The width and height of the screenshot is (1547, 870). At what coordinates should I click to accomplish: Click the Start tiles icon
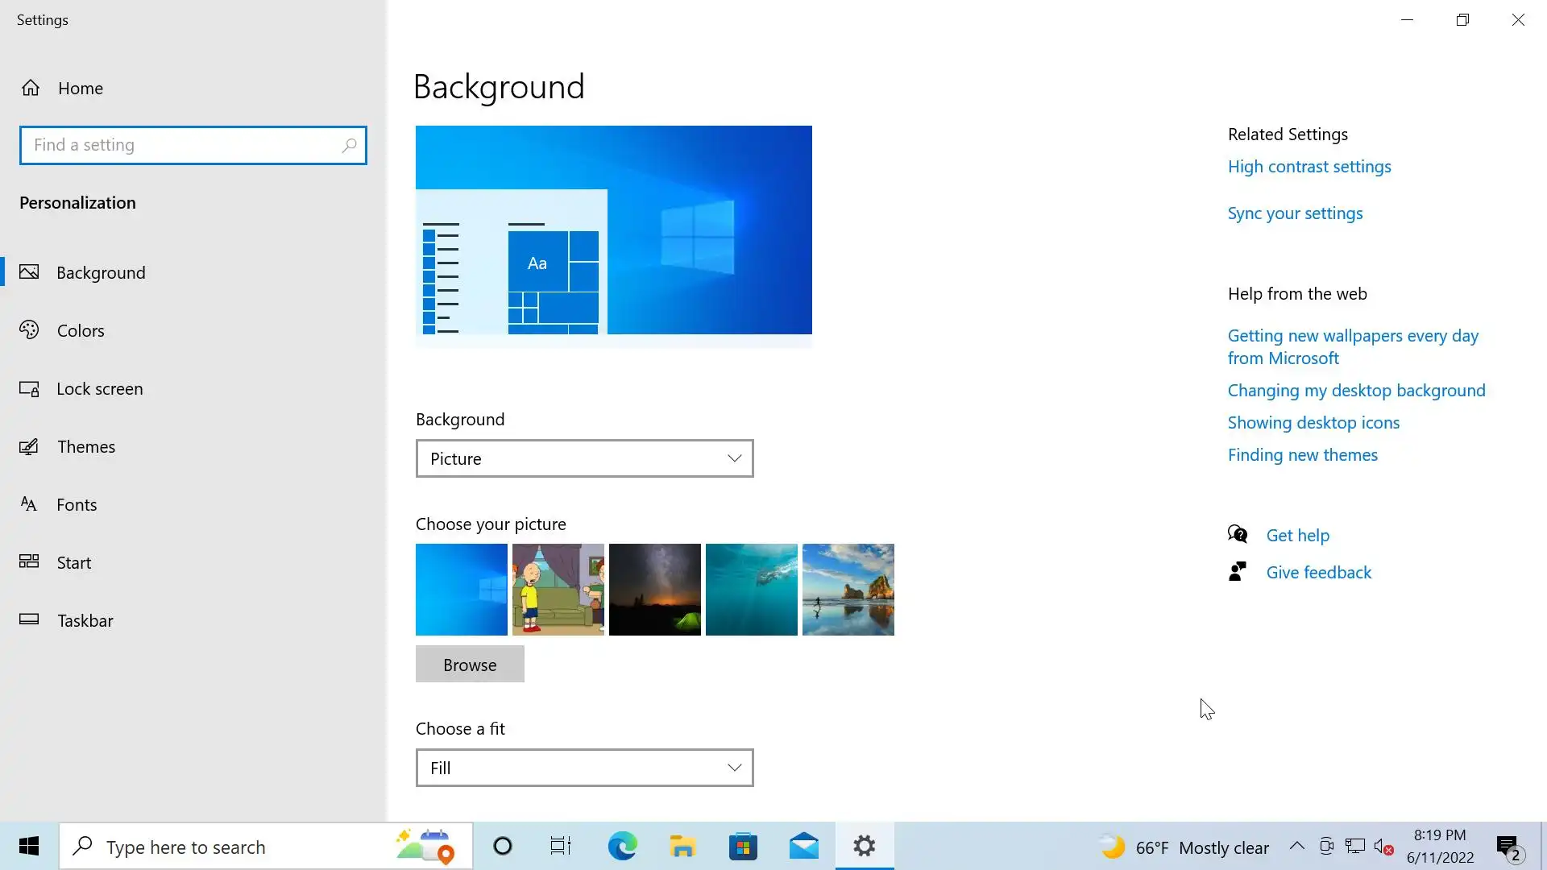point(29,562)
